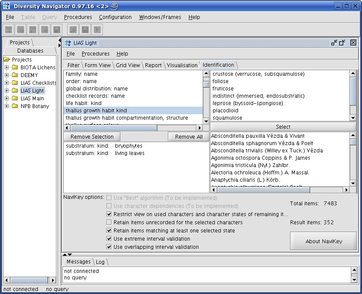Click the character list horizontal scrollbar thumb

pos(114,128)
